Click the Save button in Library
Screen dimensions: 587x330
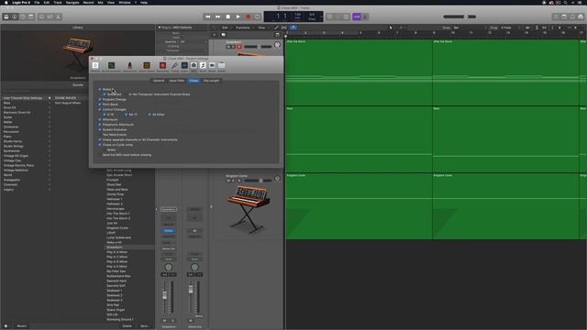tap(145, 326)
